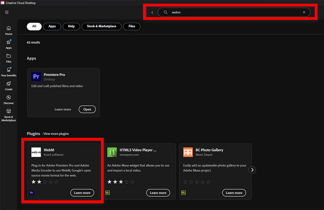Click Premiere Pro badge on WebM card
The image size is (324, 210).
pyautogui.click(x=31, y=193)
